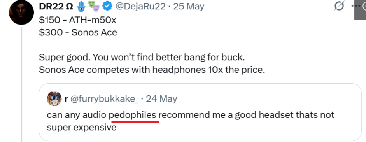Click the blue hamsa hand emoji
Image resolution: width=366 pixels, height=142 pixels.
pyautogui.click(x=81, y=6)
